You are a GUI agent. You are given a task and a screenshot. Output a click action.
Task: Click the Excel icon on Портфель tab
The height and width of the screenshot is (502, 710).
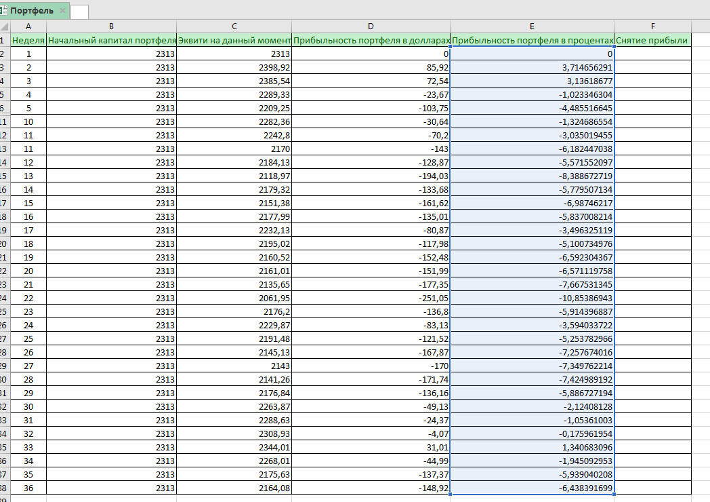click(x=3, y=11)
